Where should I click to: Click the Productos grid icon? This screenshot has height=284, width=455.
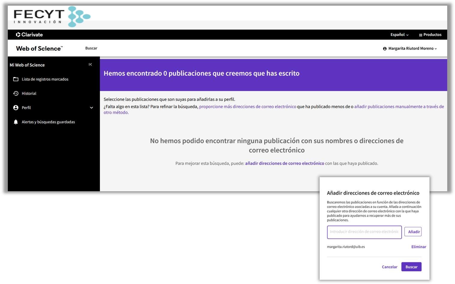420,35
